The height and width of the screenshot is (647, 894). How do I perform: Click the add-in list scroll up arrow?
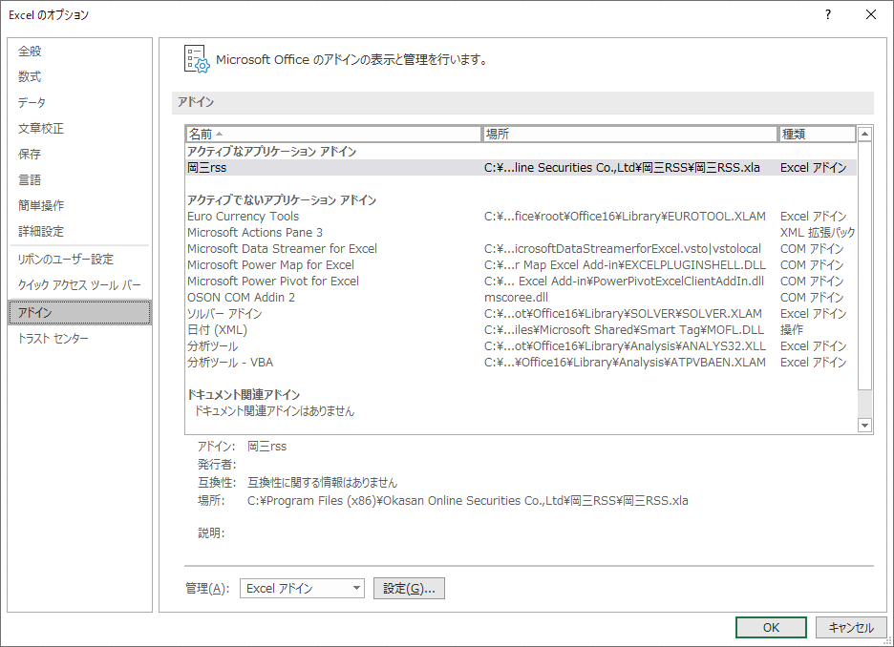[x=865, y=135]
